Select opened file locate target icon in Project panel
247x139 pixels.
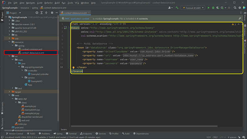pyautogui.click(x=37, y=13)
